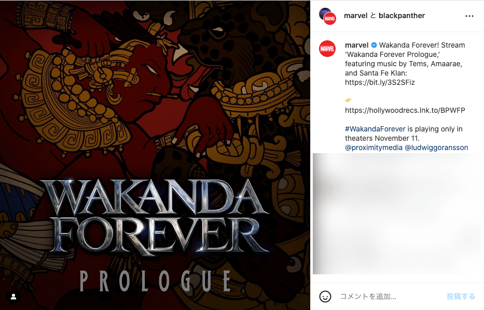Click the Wakanda Forever Prologue post image
The height and width of the screenshot is (310, 484).
[155, 155]
